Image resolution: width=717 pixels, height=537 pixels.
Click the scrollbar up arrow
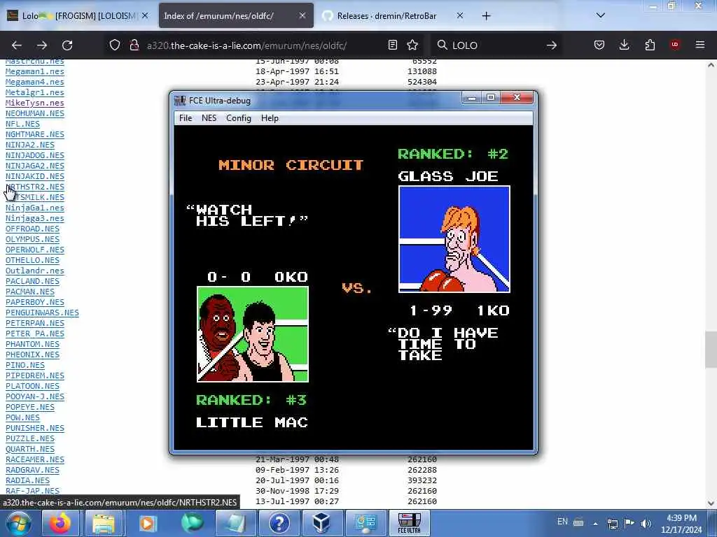[x=711, y=65]
